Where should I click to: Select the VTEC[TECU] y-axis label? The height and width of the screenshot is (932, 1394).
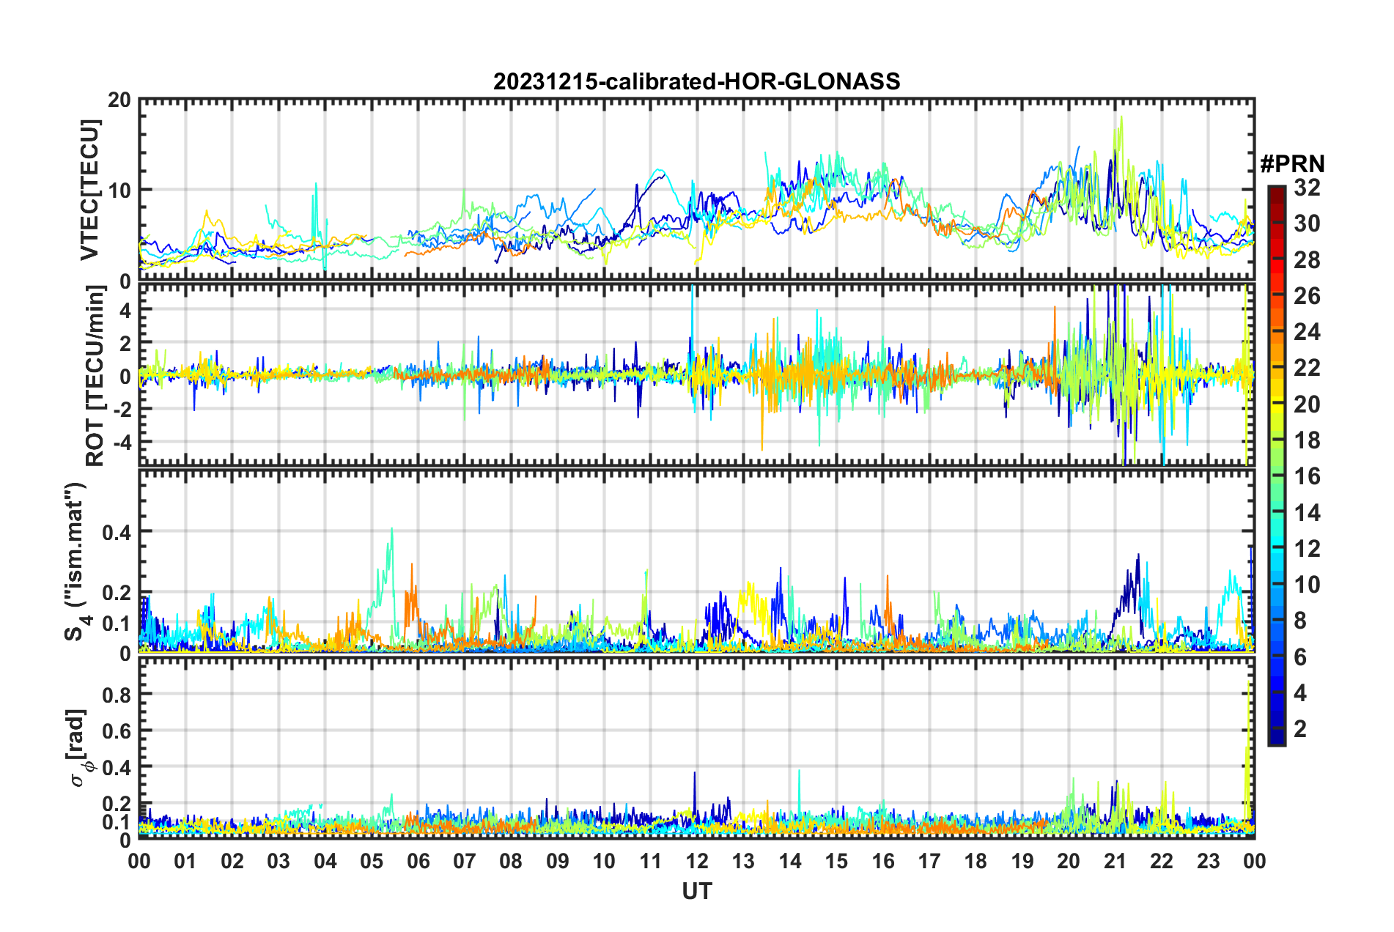[x=89, y=190]
